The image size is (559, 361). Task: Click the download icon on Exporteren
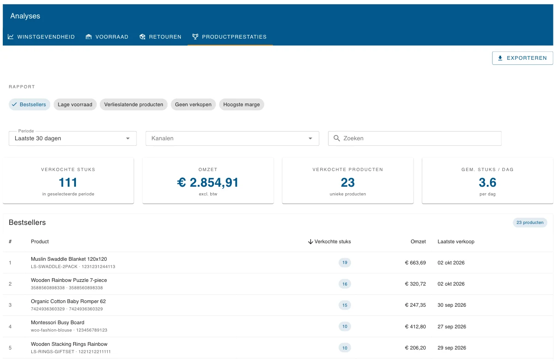coord(501,58)
